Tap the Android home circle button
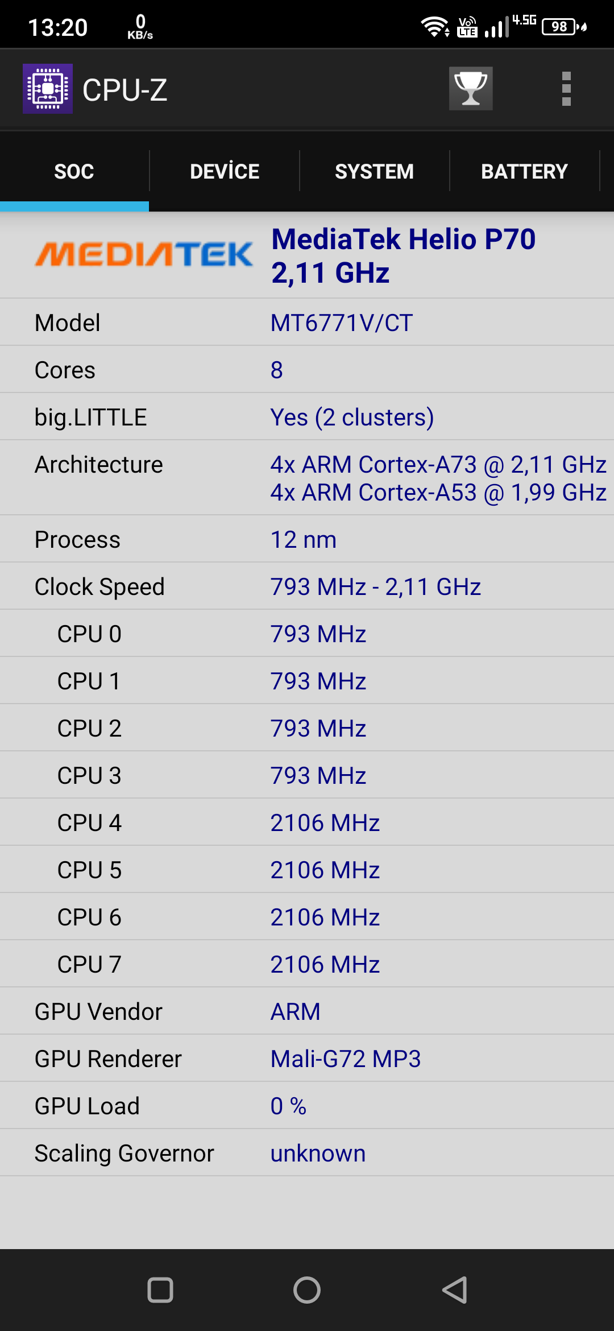The height and width of the screenshot is (1331, 614). (x=307, y=1290)
